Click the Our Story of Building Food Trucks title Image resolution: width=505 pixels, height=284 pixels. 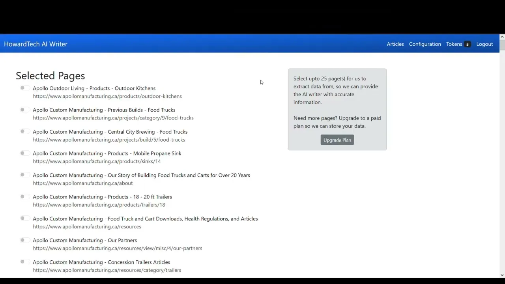coord(141,175)
